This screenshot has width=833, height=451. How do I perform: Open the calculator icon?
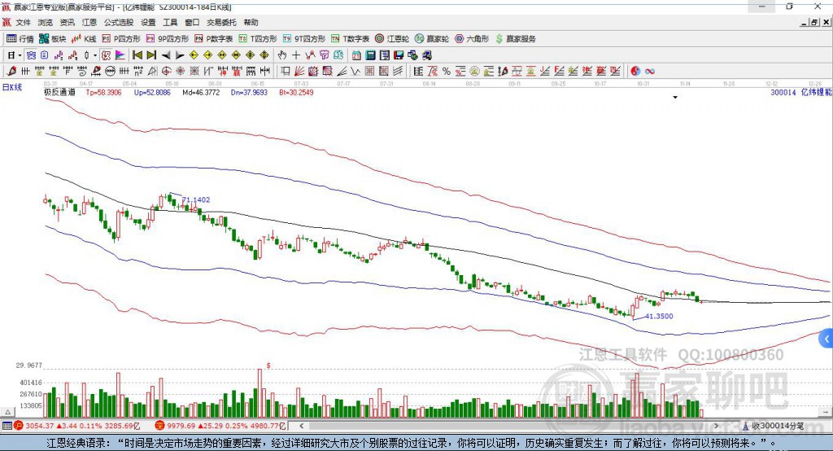[x=370, y=55]
